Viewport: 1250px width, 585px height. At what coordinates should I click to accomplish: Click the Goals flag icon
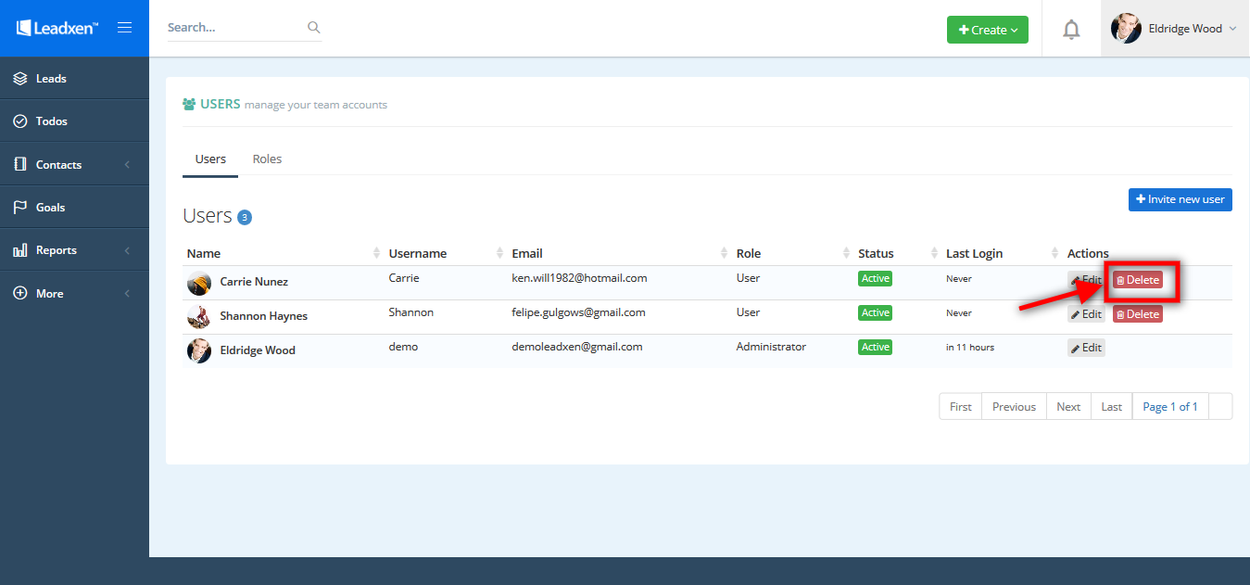[20, 208]
